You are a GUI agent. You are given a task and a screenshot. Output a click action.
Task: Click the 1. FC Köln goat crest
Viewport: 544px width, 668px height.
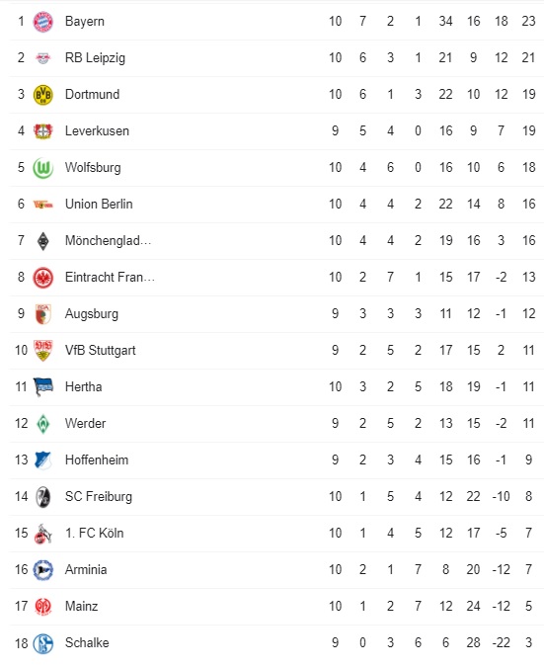(x=43, y=534)
